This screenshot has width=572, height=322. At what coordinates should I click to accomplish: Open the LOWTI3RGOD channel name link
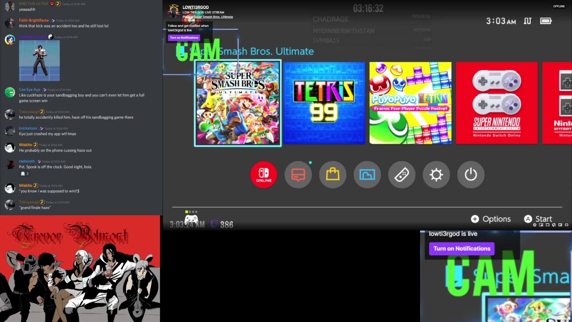pyautogui.click(x=196, y=7)
